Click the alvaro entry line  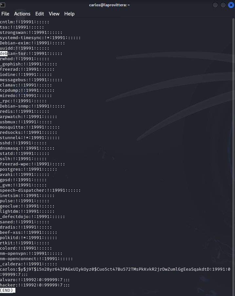click(x=35, y=280)
